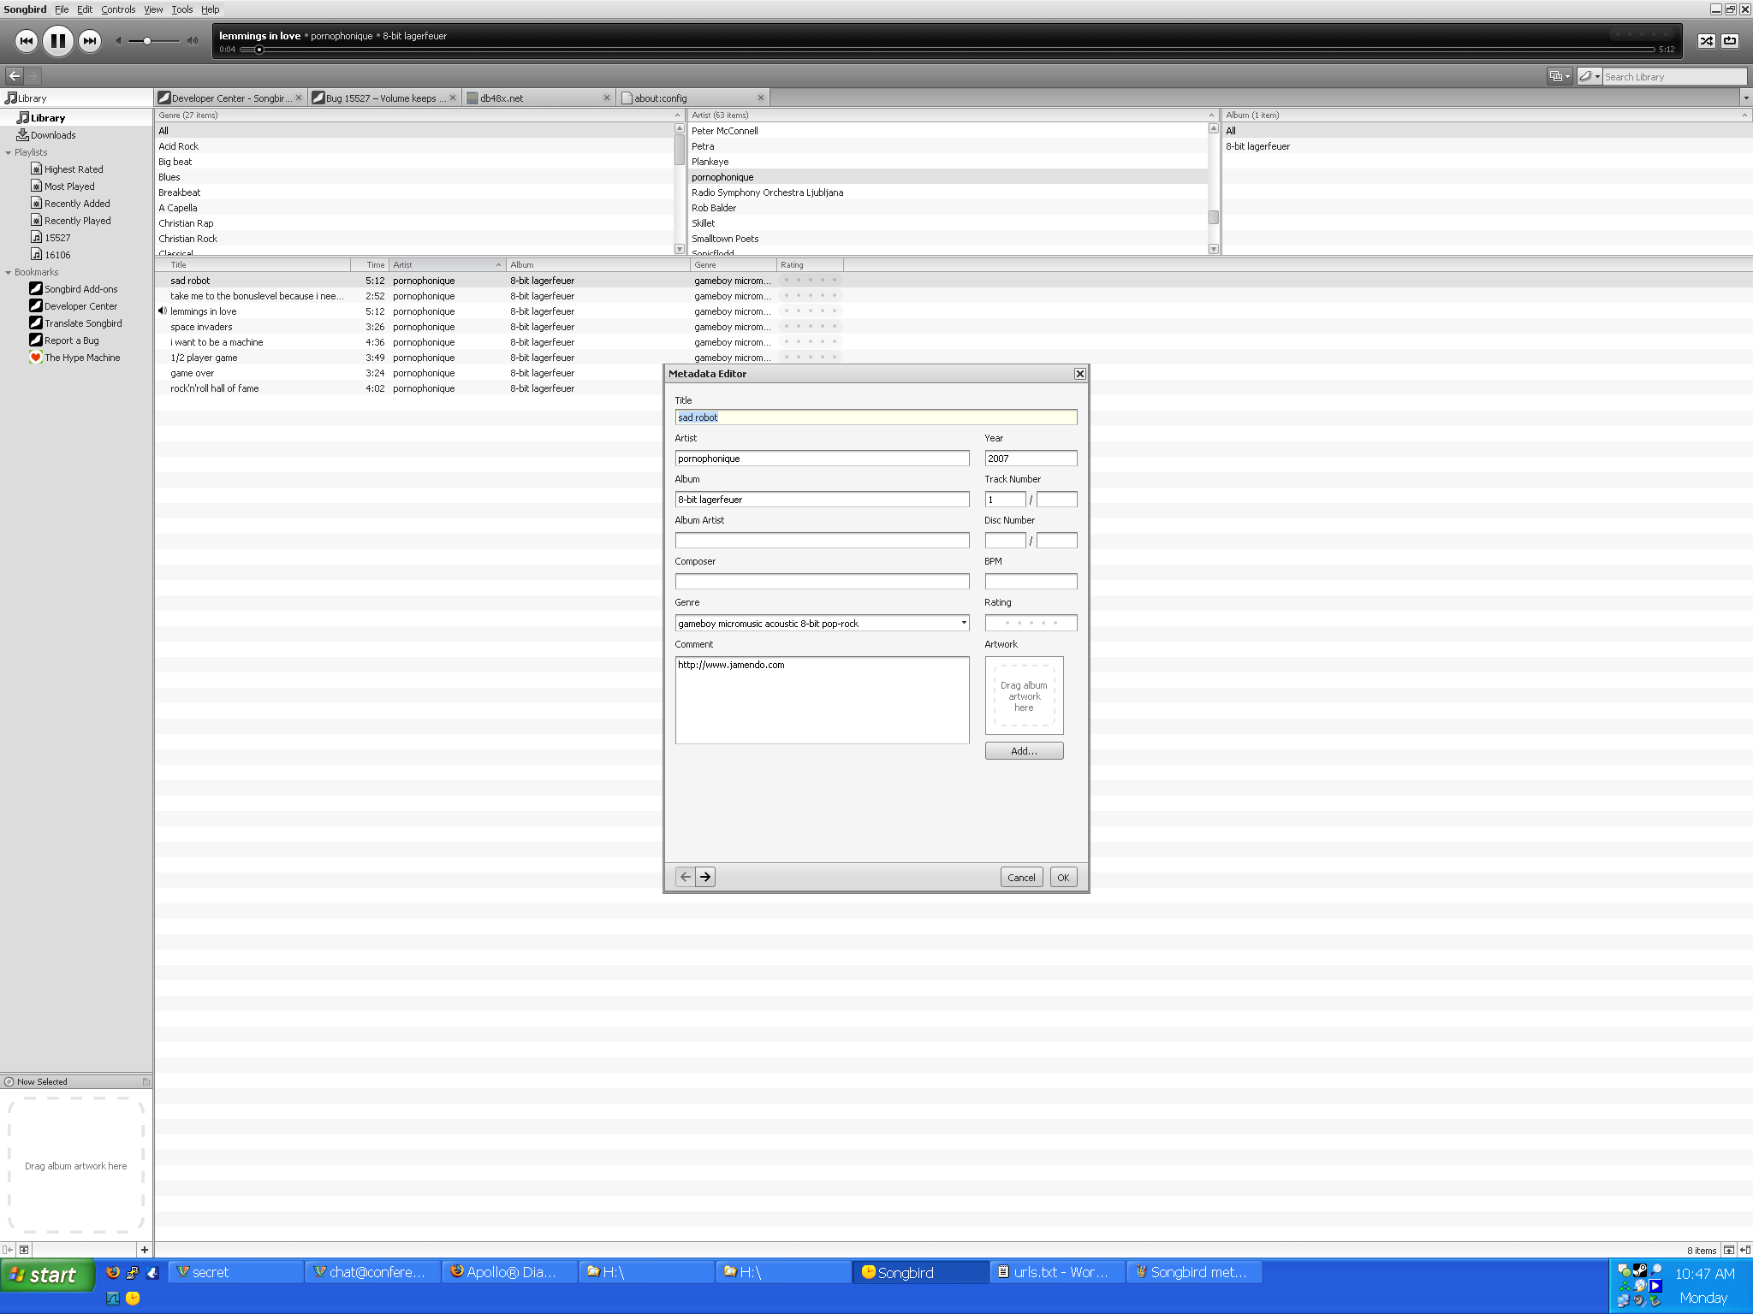Click the song seek bar position knob
Screen dimensions: 1753x1314
click(259, 50)
